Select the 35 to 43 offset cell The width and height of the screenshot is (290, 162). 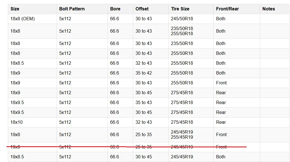tap(144, 102)
